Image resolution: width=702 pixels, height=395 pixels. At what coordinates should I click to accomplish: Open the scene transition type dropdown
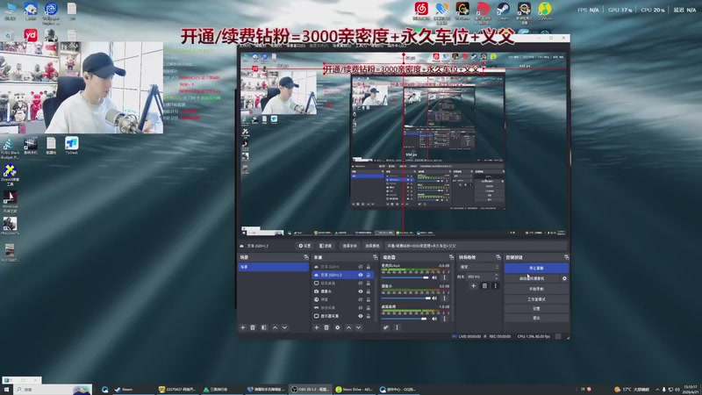478,267
